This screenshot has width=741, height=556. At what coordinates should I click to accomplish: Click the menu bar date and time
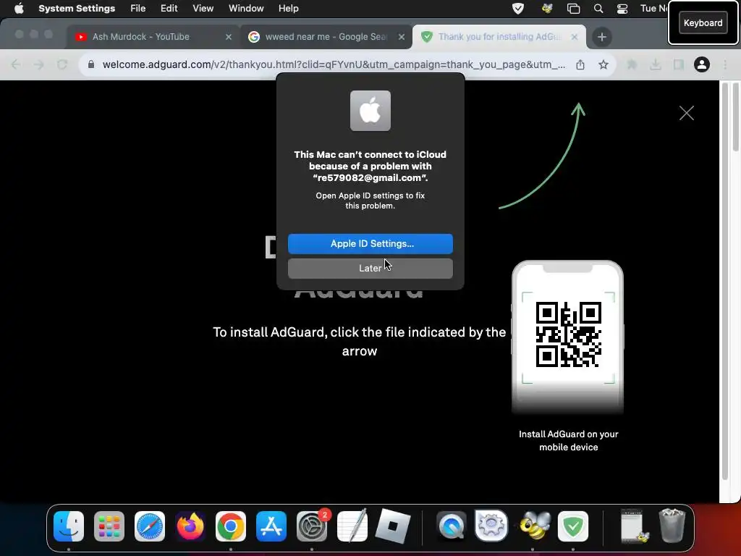click(x=653, y=9)
